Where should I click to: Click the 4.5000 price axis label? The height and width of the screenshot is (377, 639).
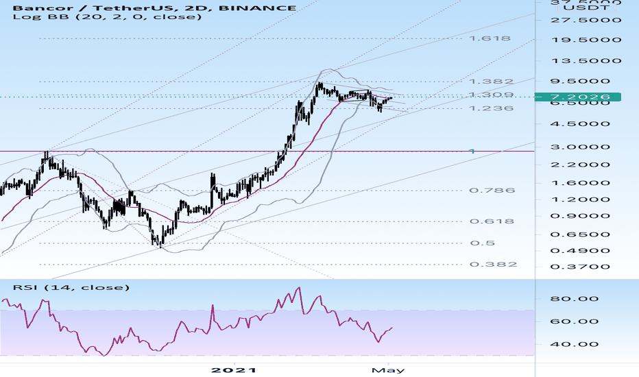580,124
